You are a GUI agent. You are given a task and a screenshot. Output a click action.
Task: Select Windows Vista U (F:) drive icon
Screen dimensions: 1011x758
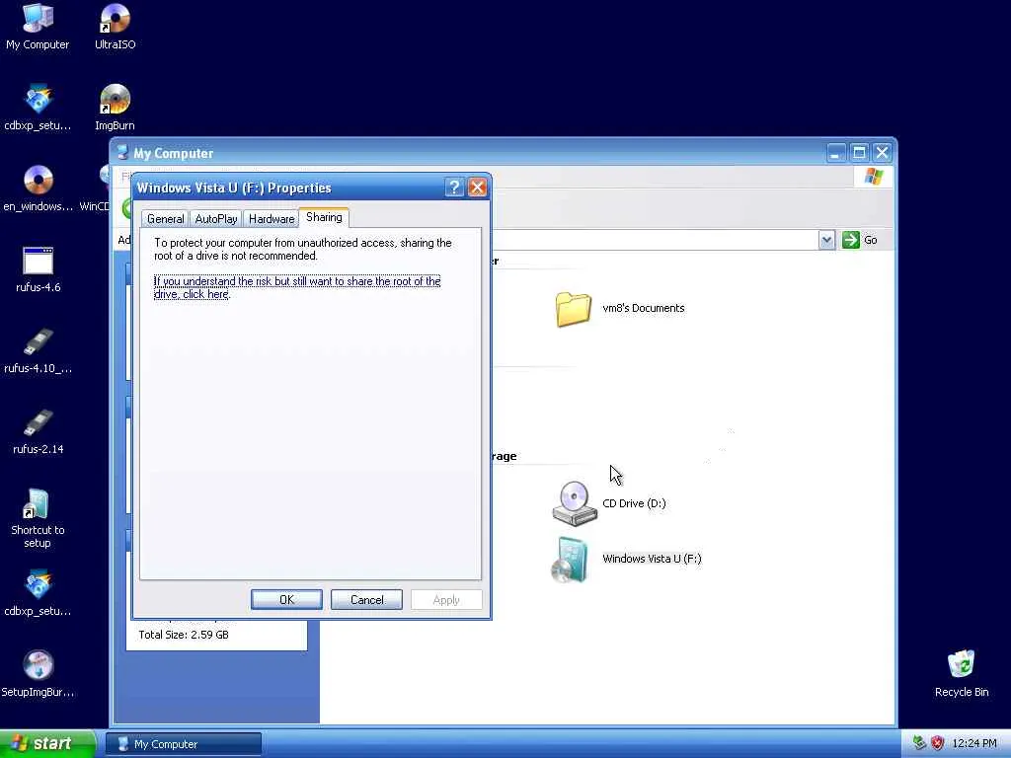coord(570,559)
